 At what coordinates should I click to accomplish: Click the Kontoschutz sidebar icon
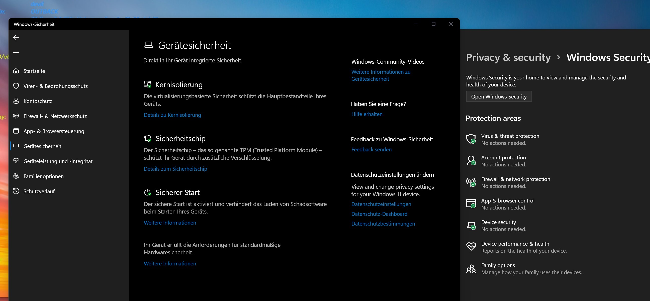[x=16, y=101]
